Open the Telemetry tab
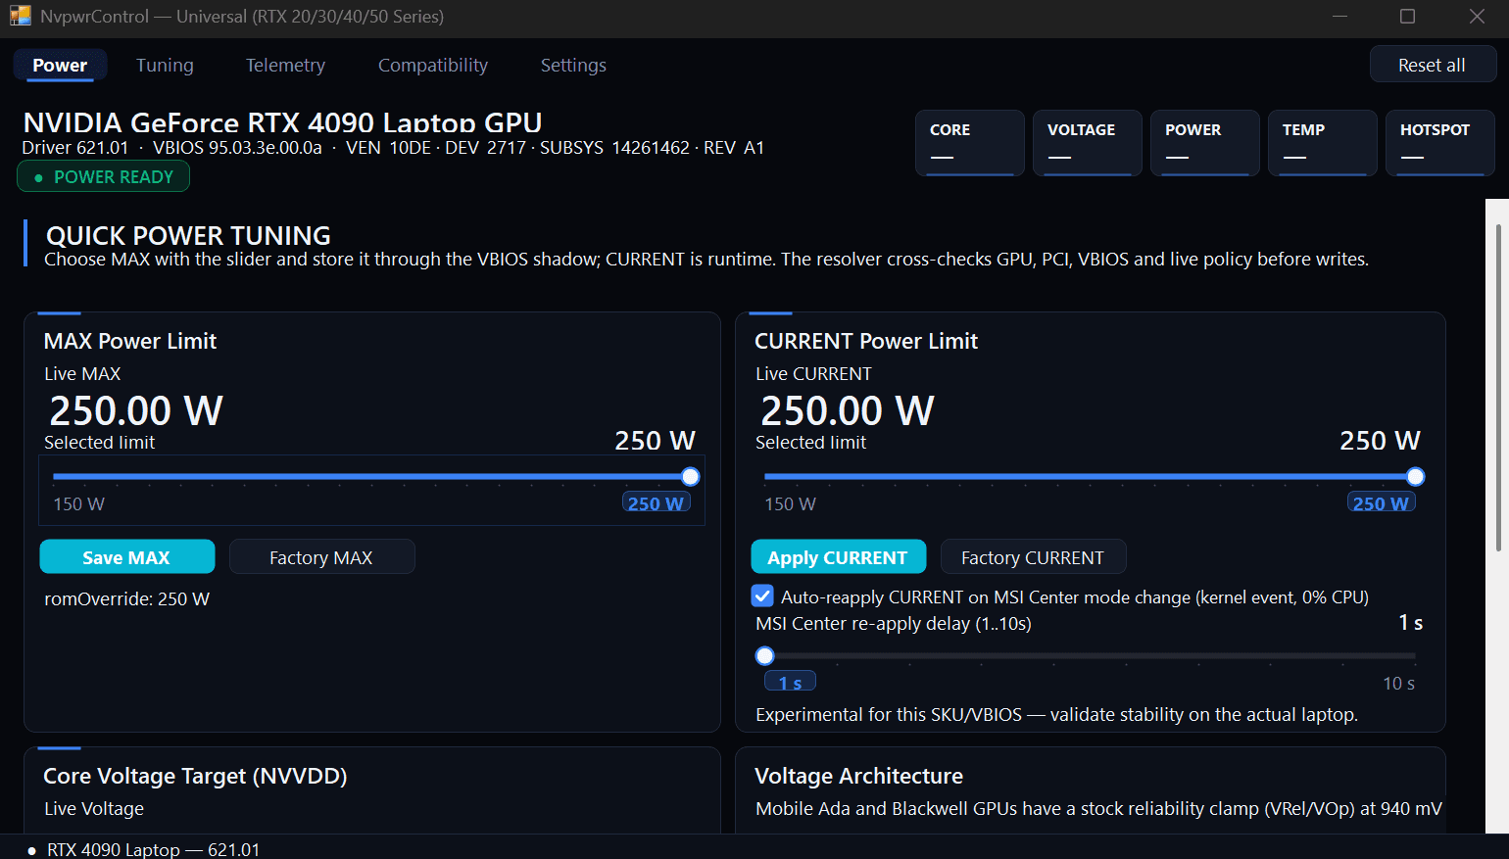 (285, 66)
